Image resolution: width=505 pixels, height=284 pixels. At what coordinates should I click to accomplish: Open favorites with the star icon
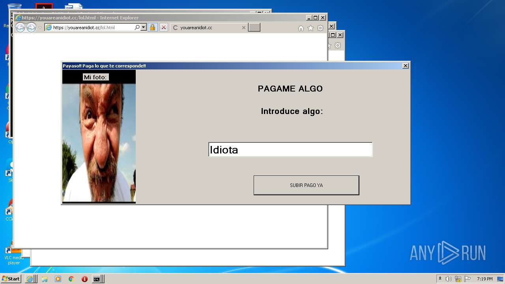(310, 28)
